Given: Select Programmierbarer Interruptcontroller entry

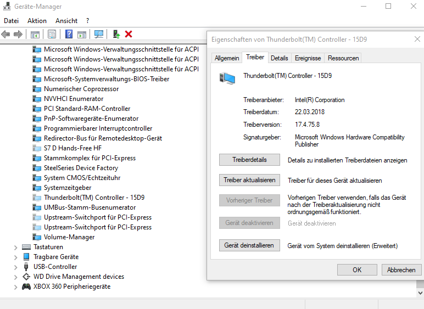Looking at the screenshot, I should pyautogui.click(x=98, y=128).
